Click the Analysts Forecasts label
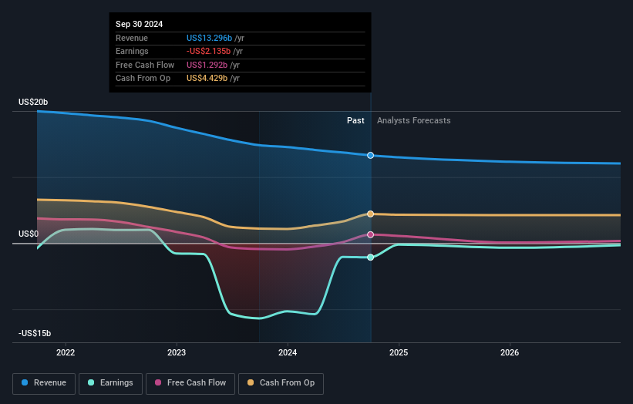Viewport: 633px width, 404px height. coord(414,120)
